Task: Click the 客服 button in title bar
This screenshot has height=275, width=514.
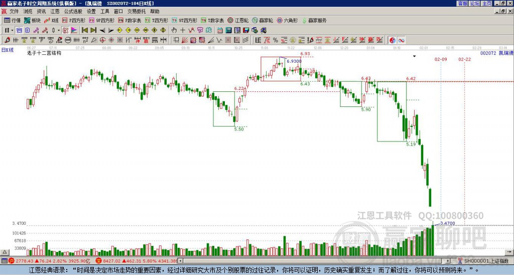Action: (x=462, y=4)
